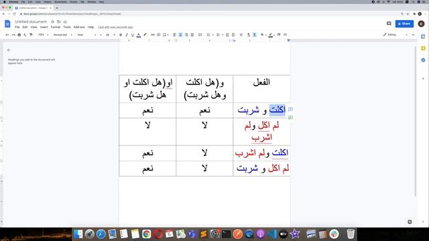Go to Docs home via the blue logo
The width and height of the screenshot is (429, 241).
pyautogui.click(x=7, y=24)
